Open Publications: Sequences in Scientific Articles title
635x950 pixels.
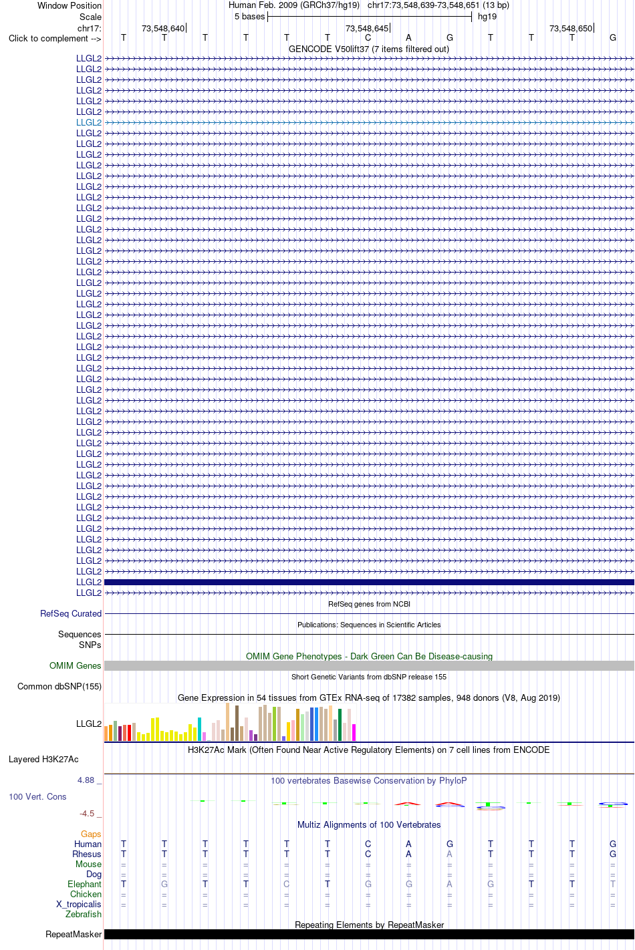click(x=369, y=625)
